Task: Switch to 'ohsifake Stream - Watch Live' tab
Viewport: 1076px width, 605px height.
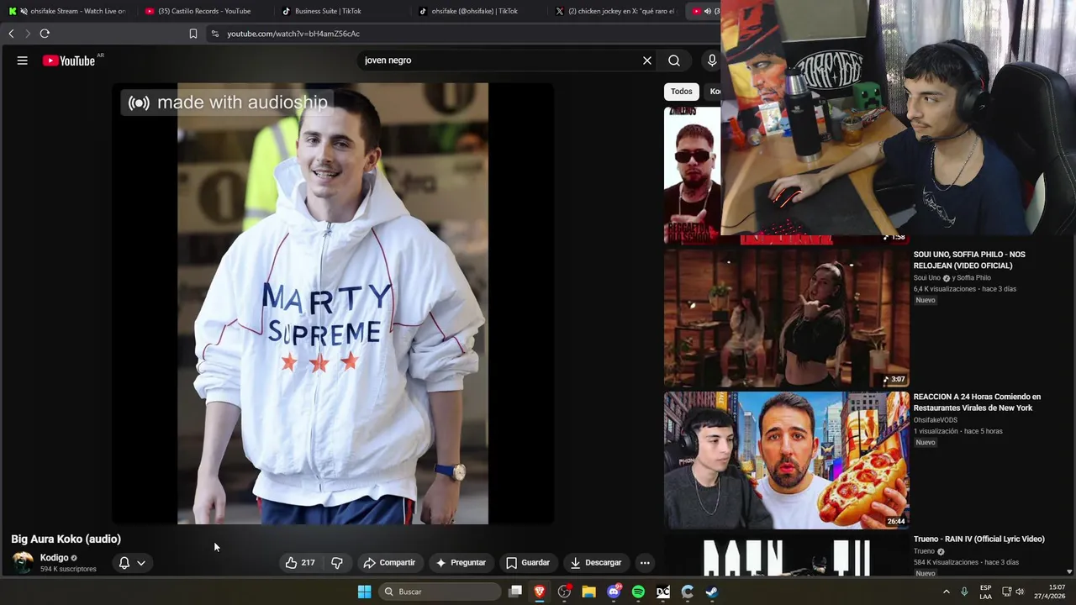Action: pos(69,11)
